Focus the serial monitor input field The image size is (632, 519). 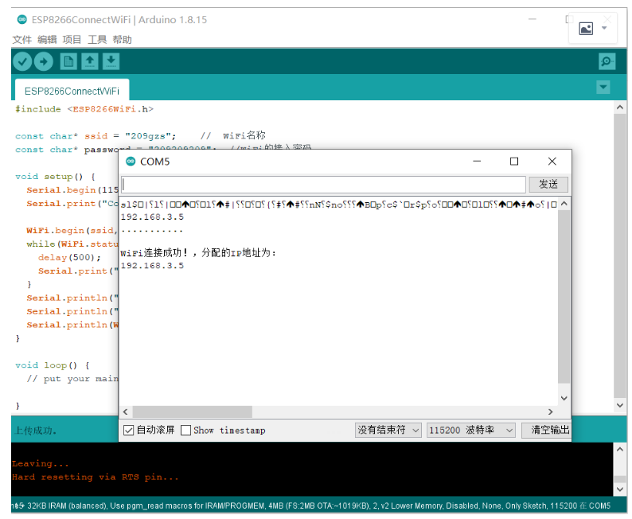click(323, 185)
